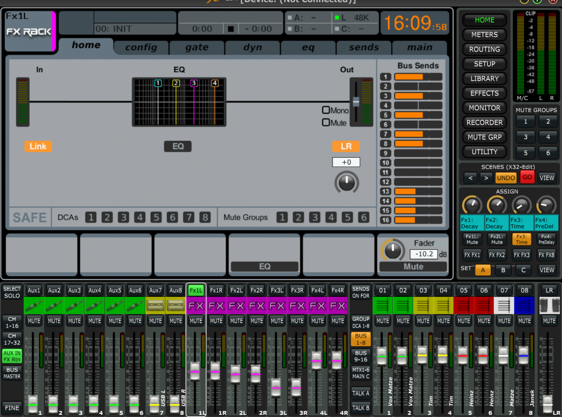
Task: Click bus 05 Heinz red icon
Action: [464, 306]
